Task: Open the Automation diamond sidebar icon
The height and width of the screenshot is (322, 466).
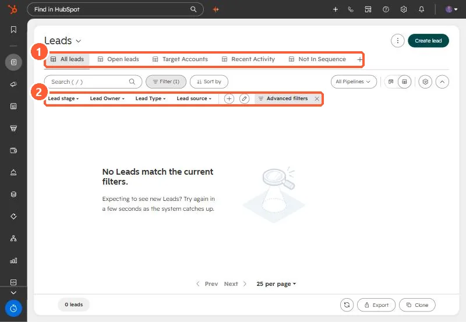Action: (x=13, y=216)
